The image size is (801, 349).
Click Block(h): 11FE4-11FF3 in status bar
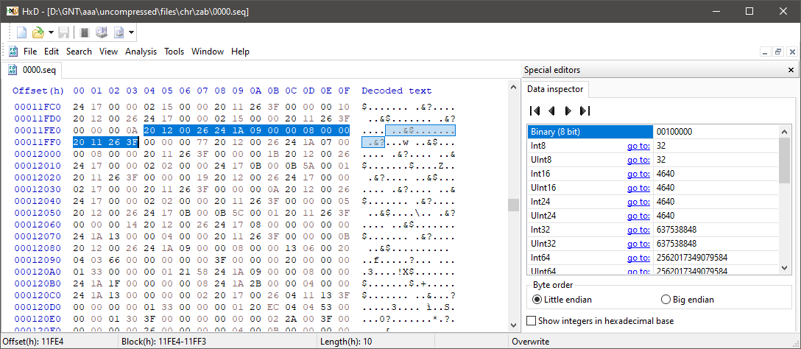[x=164, y=341]
